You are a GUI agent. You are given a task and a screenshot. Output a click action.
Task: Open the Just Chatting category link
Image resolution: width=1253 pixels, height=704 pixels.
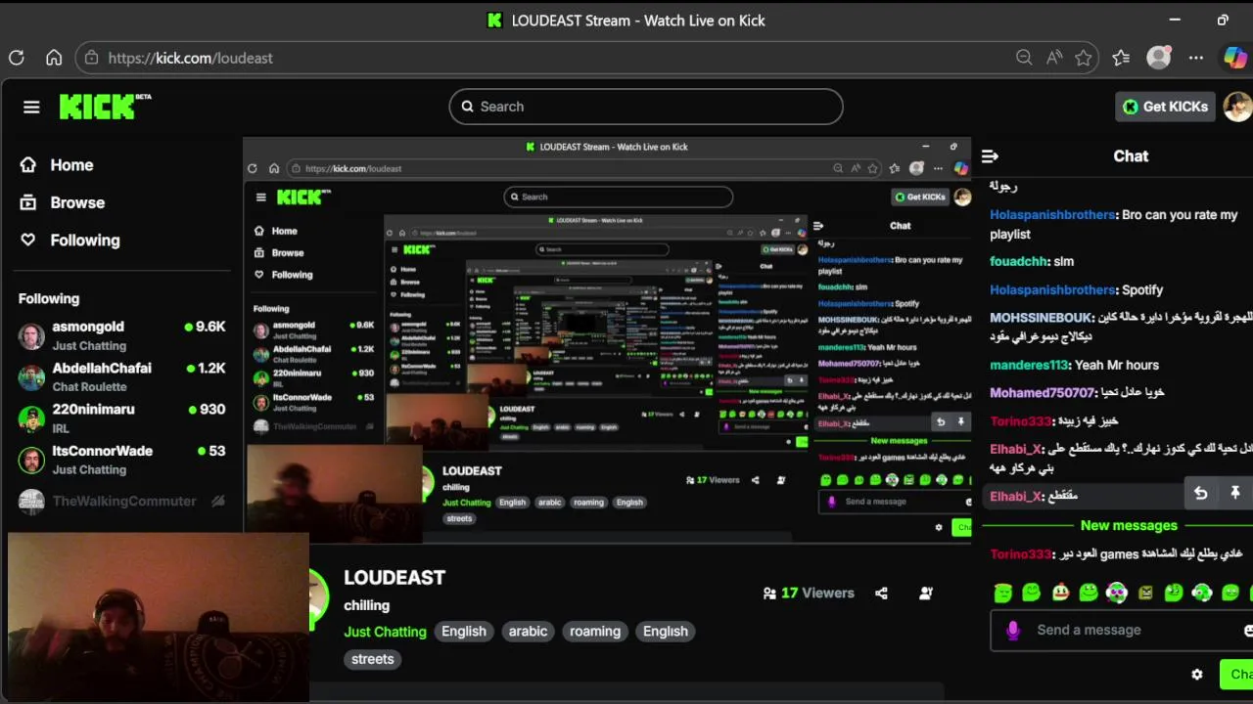(385, 631)
